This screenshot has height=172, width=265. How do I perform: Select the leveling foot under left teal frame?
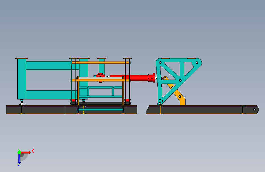(22, 103)
